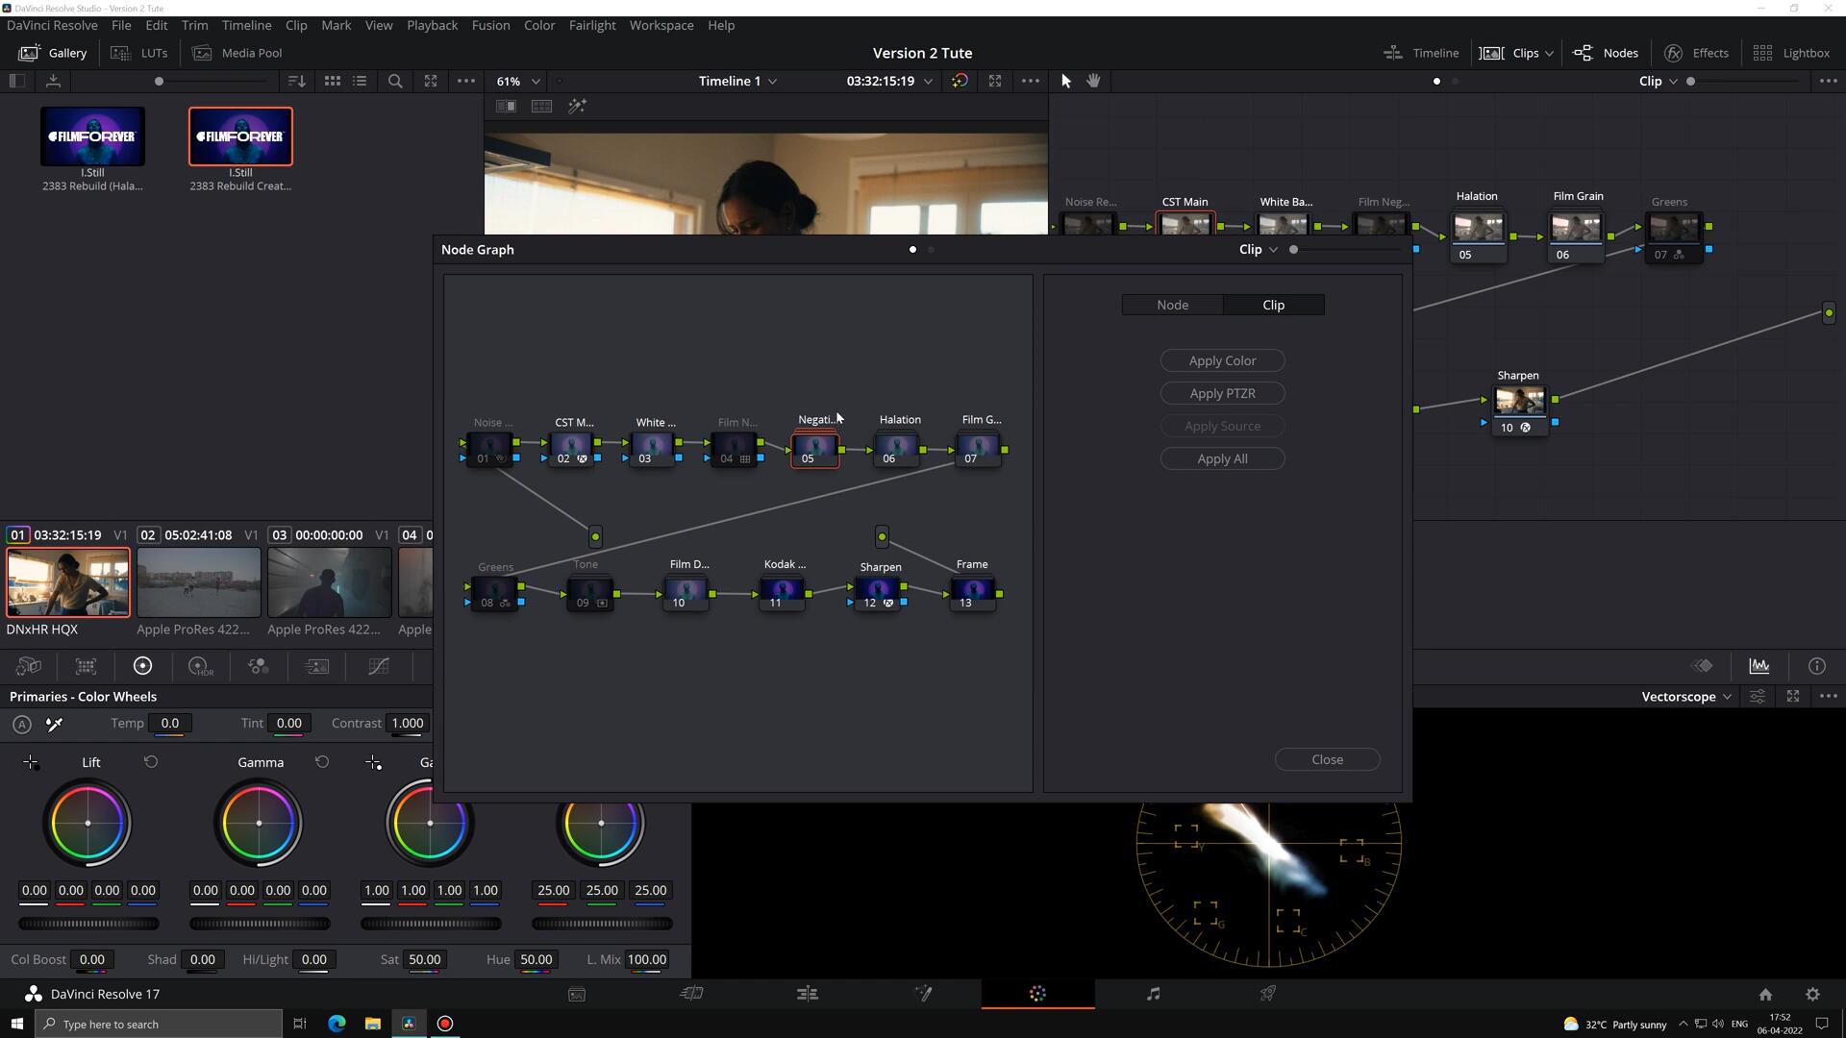Open the Curves palette icon

click(x=379, y=666)
